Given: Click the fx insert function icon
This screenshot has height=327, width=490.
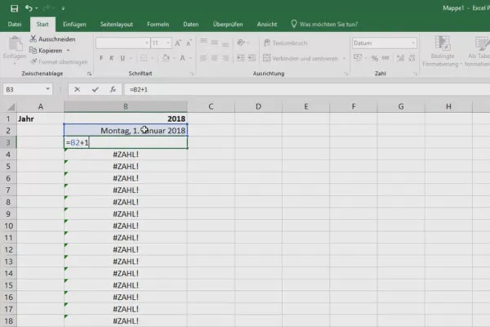Looking at the screenshot, I should (113, 89).
